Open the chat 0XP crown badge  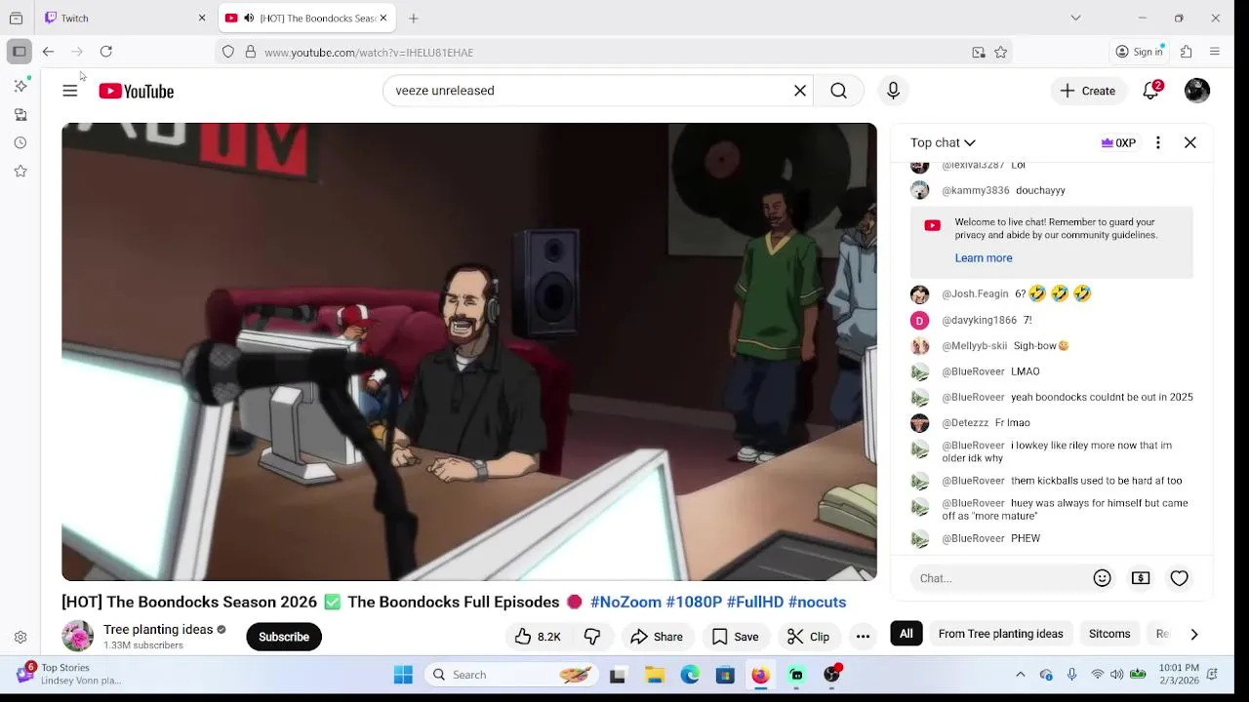pos(1118,142)
